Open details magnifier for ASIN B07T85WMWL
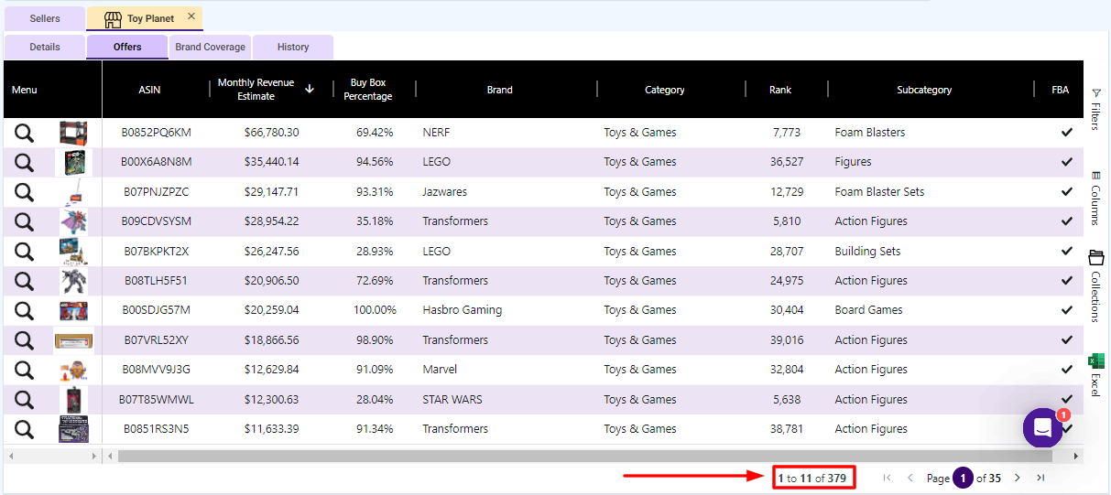1111x495 pixels. 24,400
